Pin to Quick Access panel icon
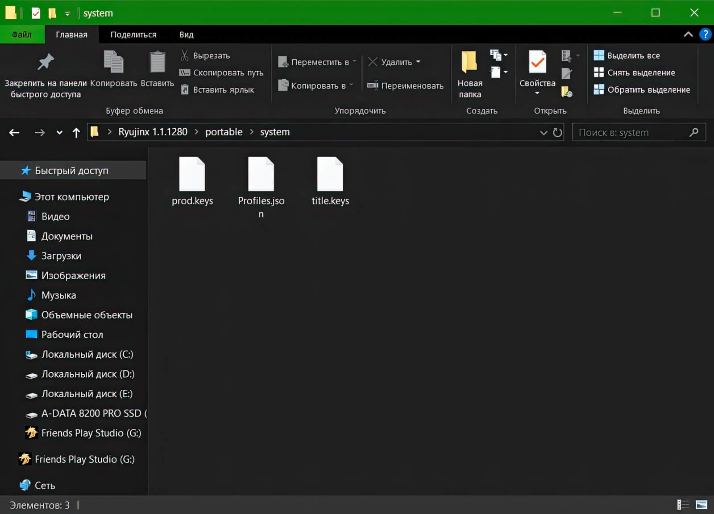The image size is (714, 514). pyautogui.click(x=46, y=62)
